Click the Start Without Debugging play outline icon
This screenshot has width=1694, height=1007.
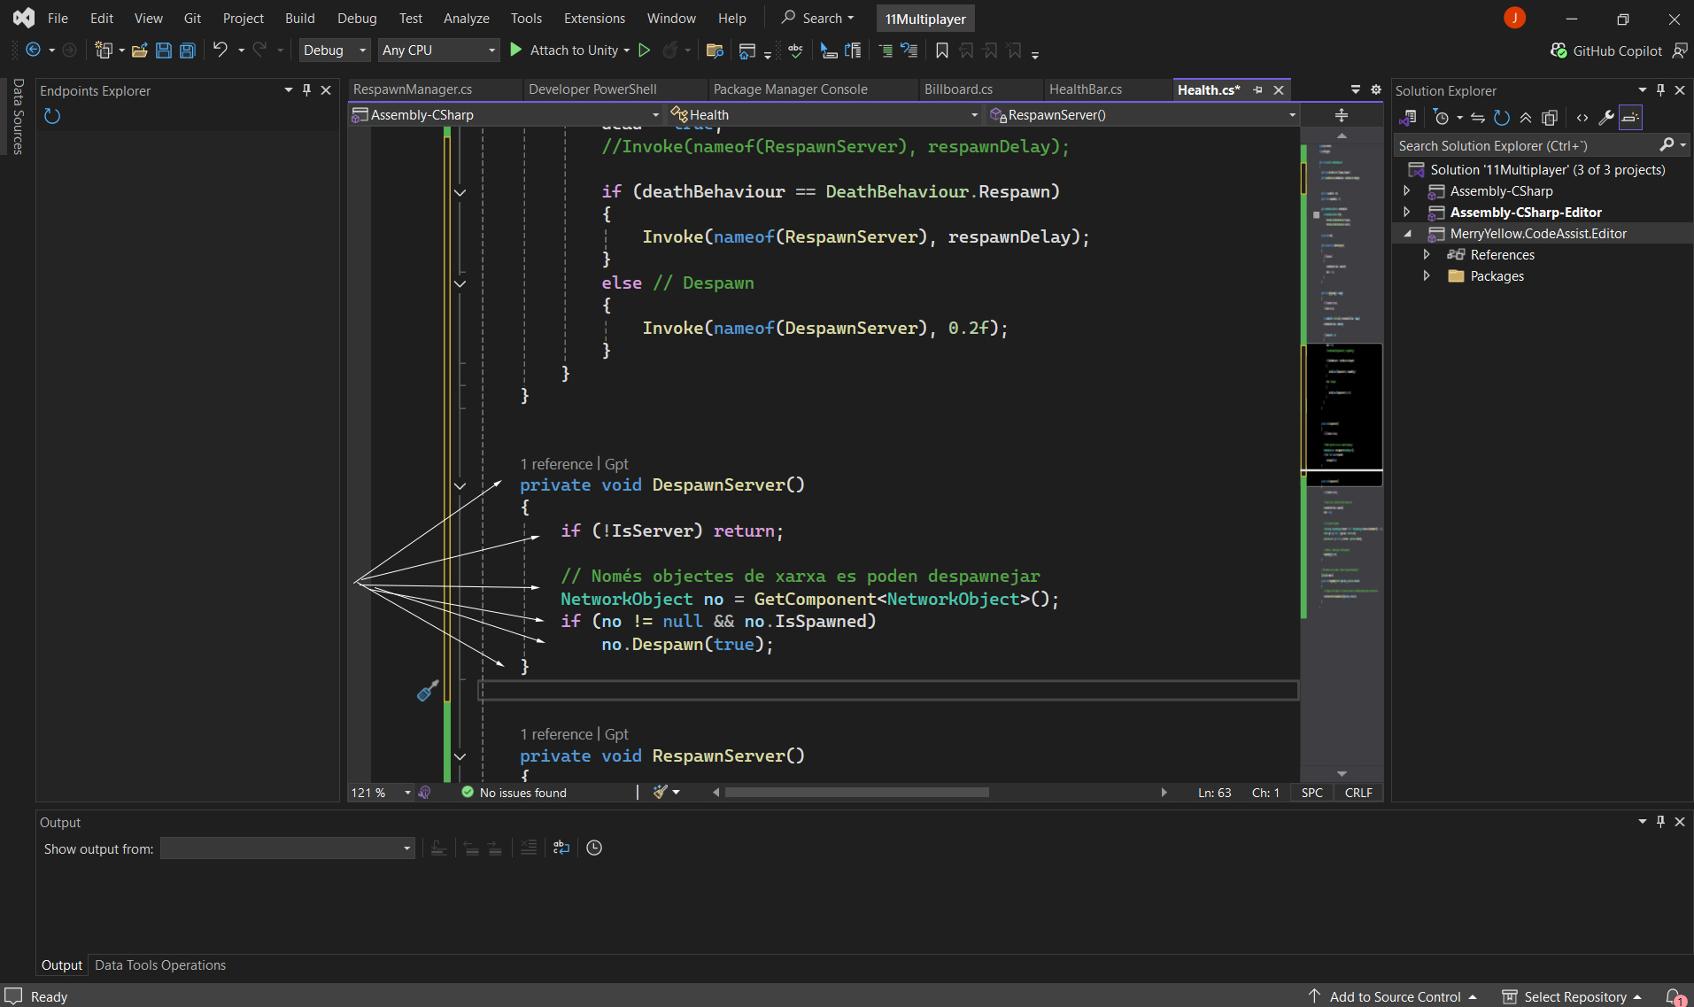point(645,50)
